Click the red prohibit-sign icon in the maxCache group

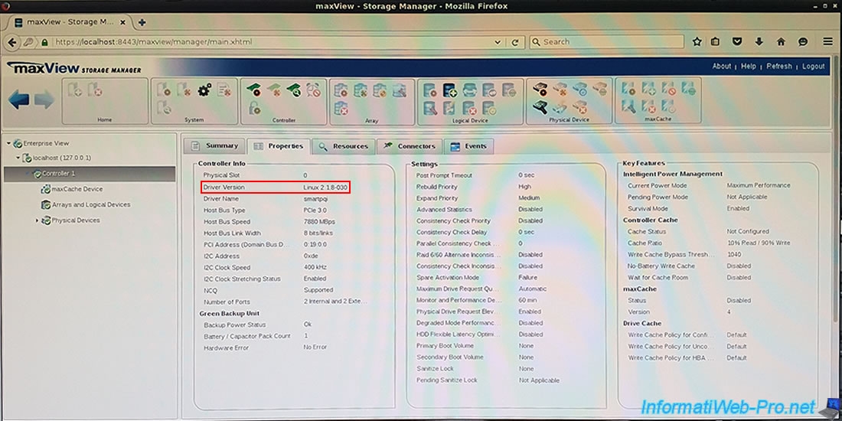tap(668, 88)
